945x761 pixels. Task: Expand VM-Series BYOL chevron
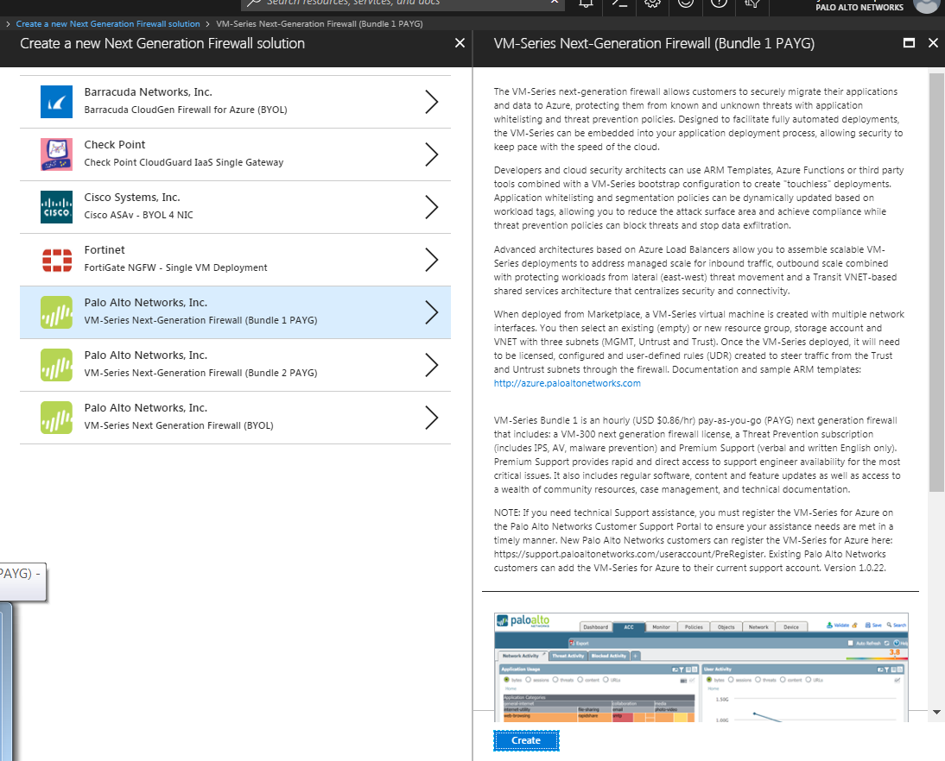tap(432, 418)
